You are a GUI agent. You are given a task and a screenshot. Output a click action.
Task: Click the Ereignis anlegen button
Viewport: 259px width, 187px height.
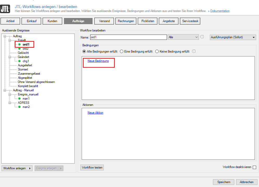tap(49, 168)
